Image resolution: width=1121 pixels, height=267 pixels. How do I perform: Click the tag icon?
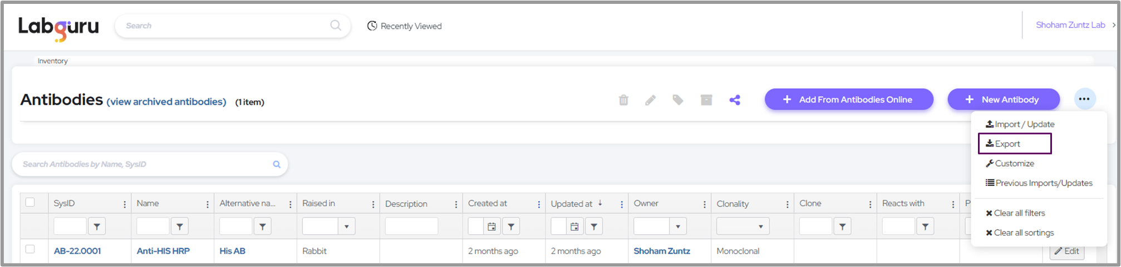pos(677,100)
